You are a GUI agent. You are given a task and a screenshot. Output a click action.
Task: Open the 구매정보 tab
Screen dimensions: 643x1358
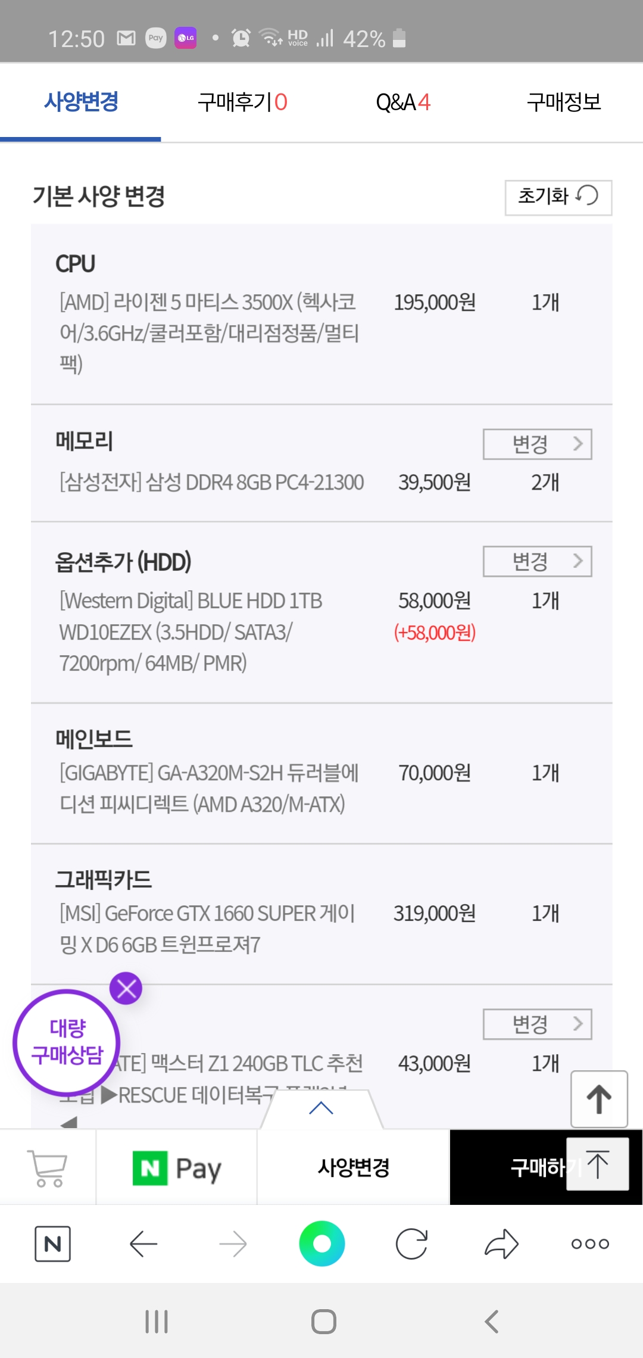[x=564, y=102]
